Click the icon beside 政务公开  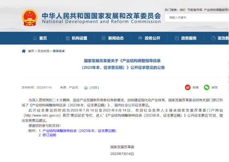(140, 38)
